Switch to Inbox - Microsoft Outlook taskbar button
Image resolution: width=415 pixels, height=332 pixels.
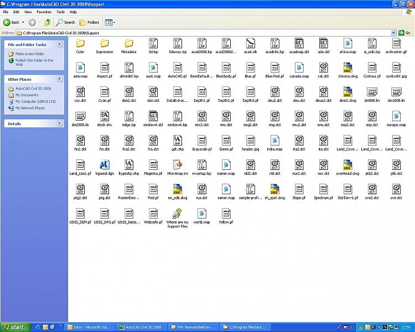tap(90, 327)
